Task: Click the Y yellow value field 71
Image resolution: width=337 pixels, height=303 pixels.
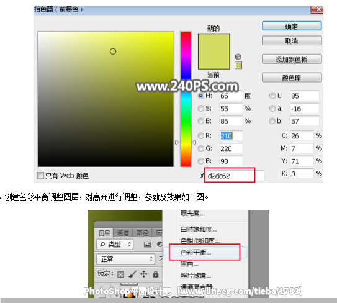Action: click(302, 161)
